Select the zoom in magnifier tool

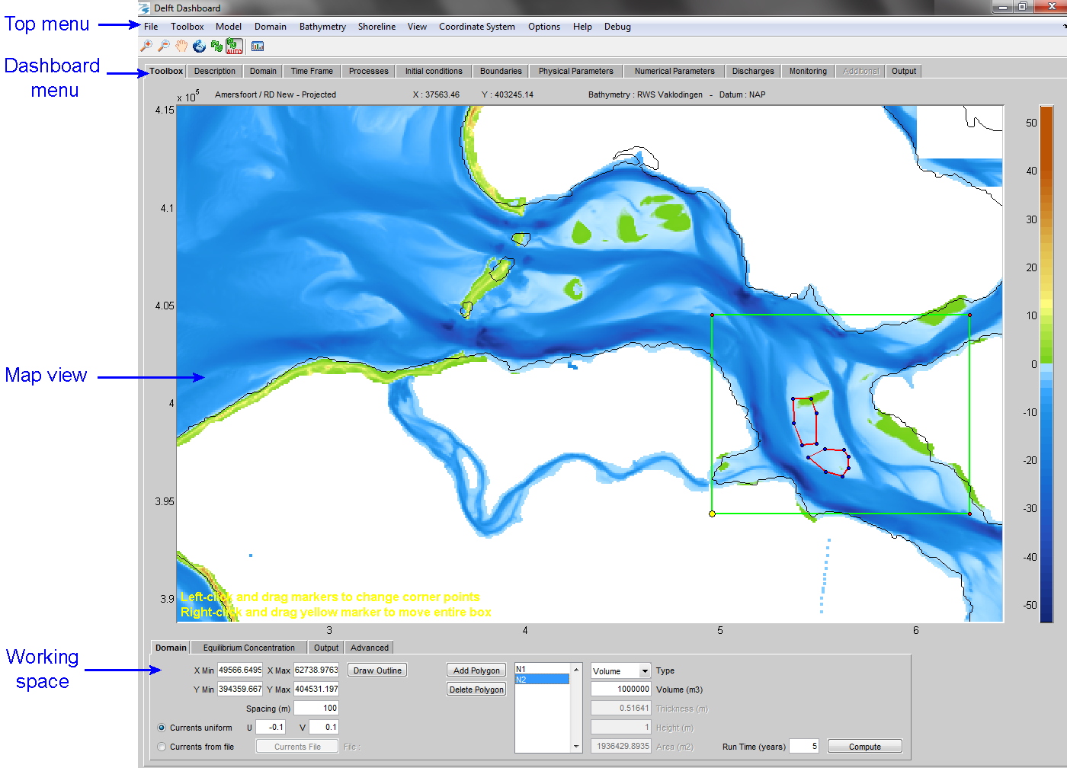[x=147, y=46]
